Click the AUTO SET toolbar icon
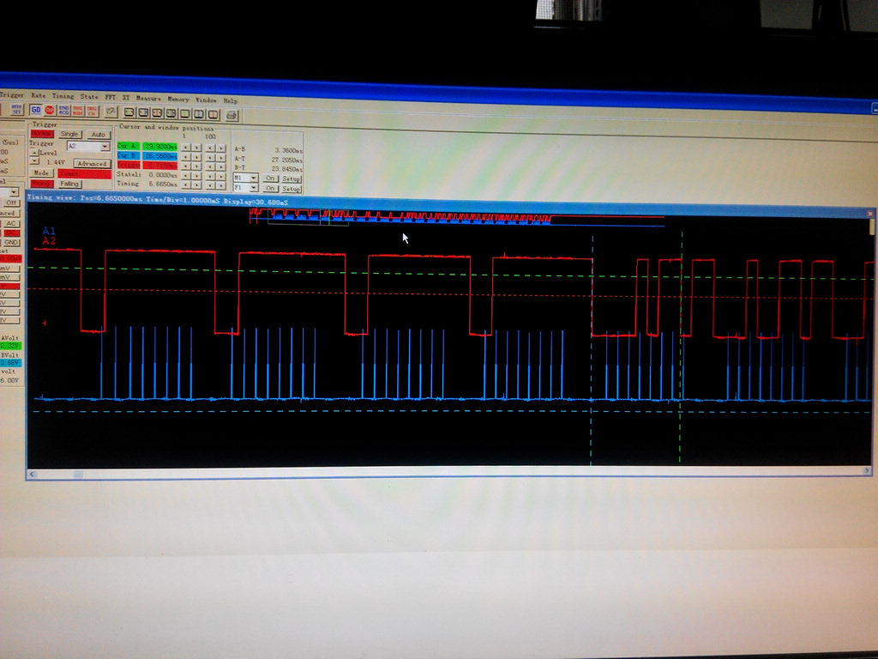Image resolution: width=878 pixels, height=659 pixels. pyautogui.click(x=17, y=109)
